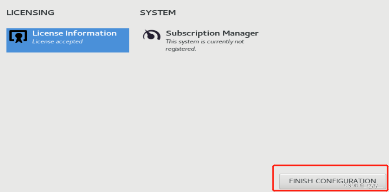This screenshot has height=192, width=389.
Task: Click the word 'Manager' in the subscription title
Action: (241, 33)
